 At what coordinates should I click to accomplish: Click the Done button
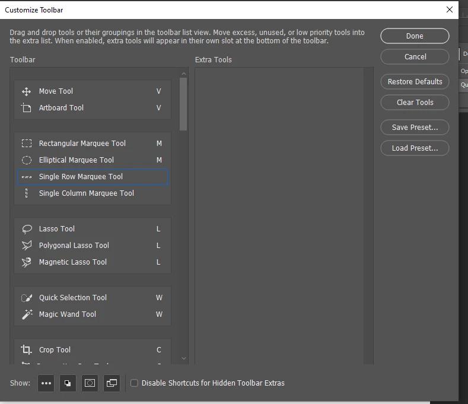415,36
